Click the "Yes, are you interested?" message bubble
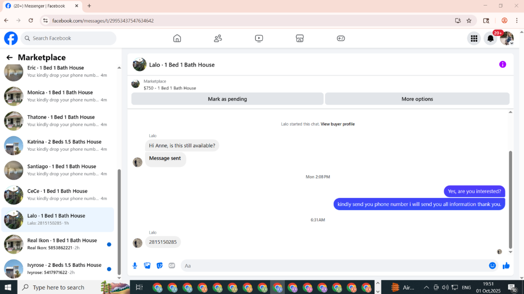This screenshot has height=294, width=524. click(474, 191)
